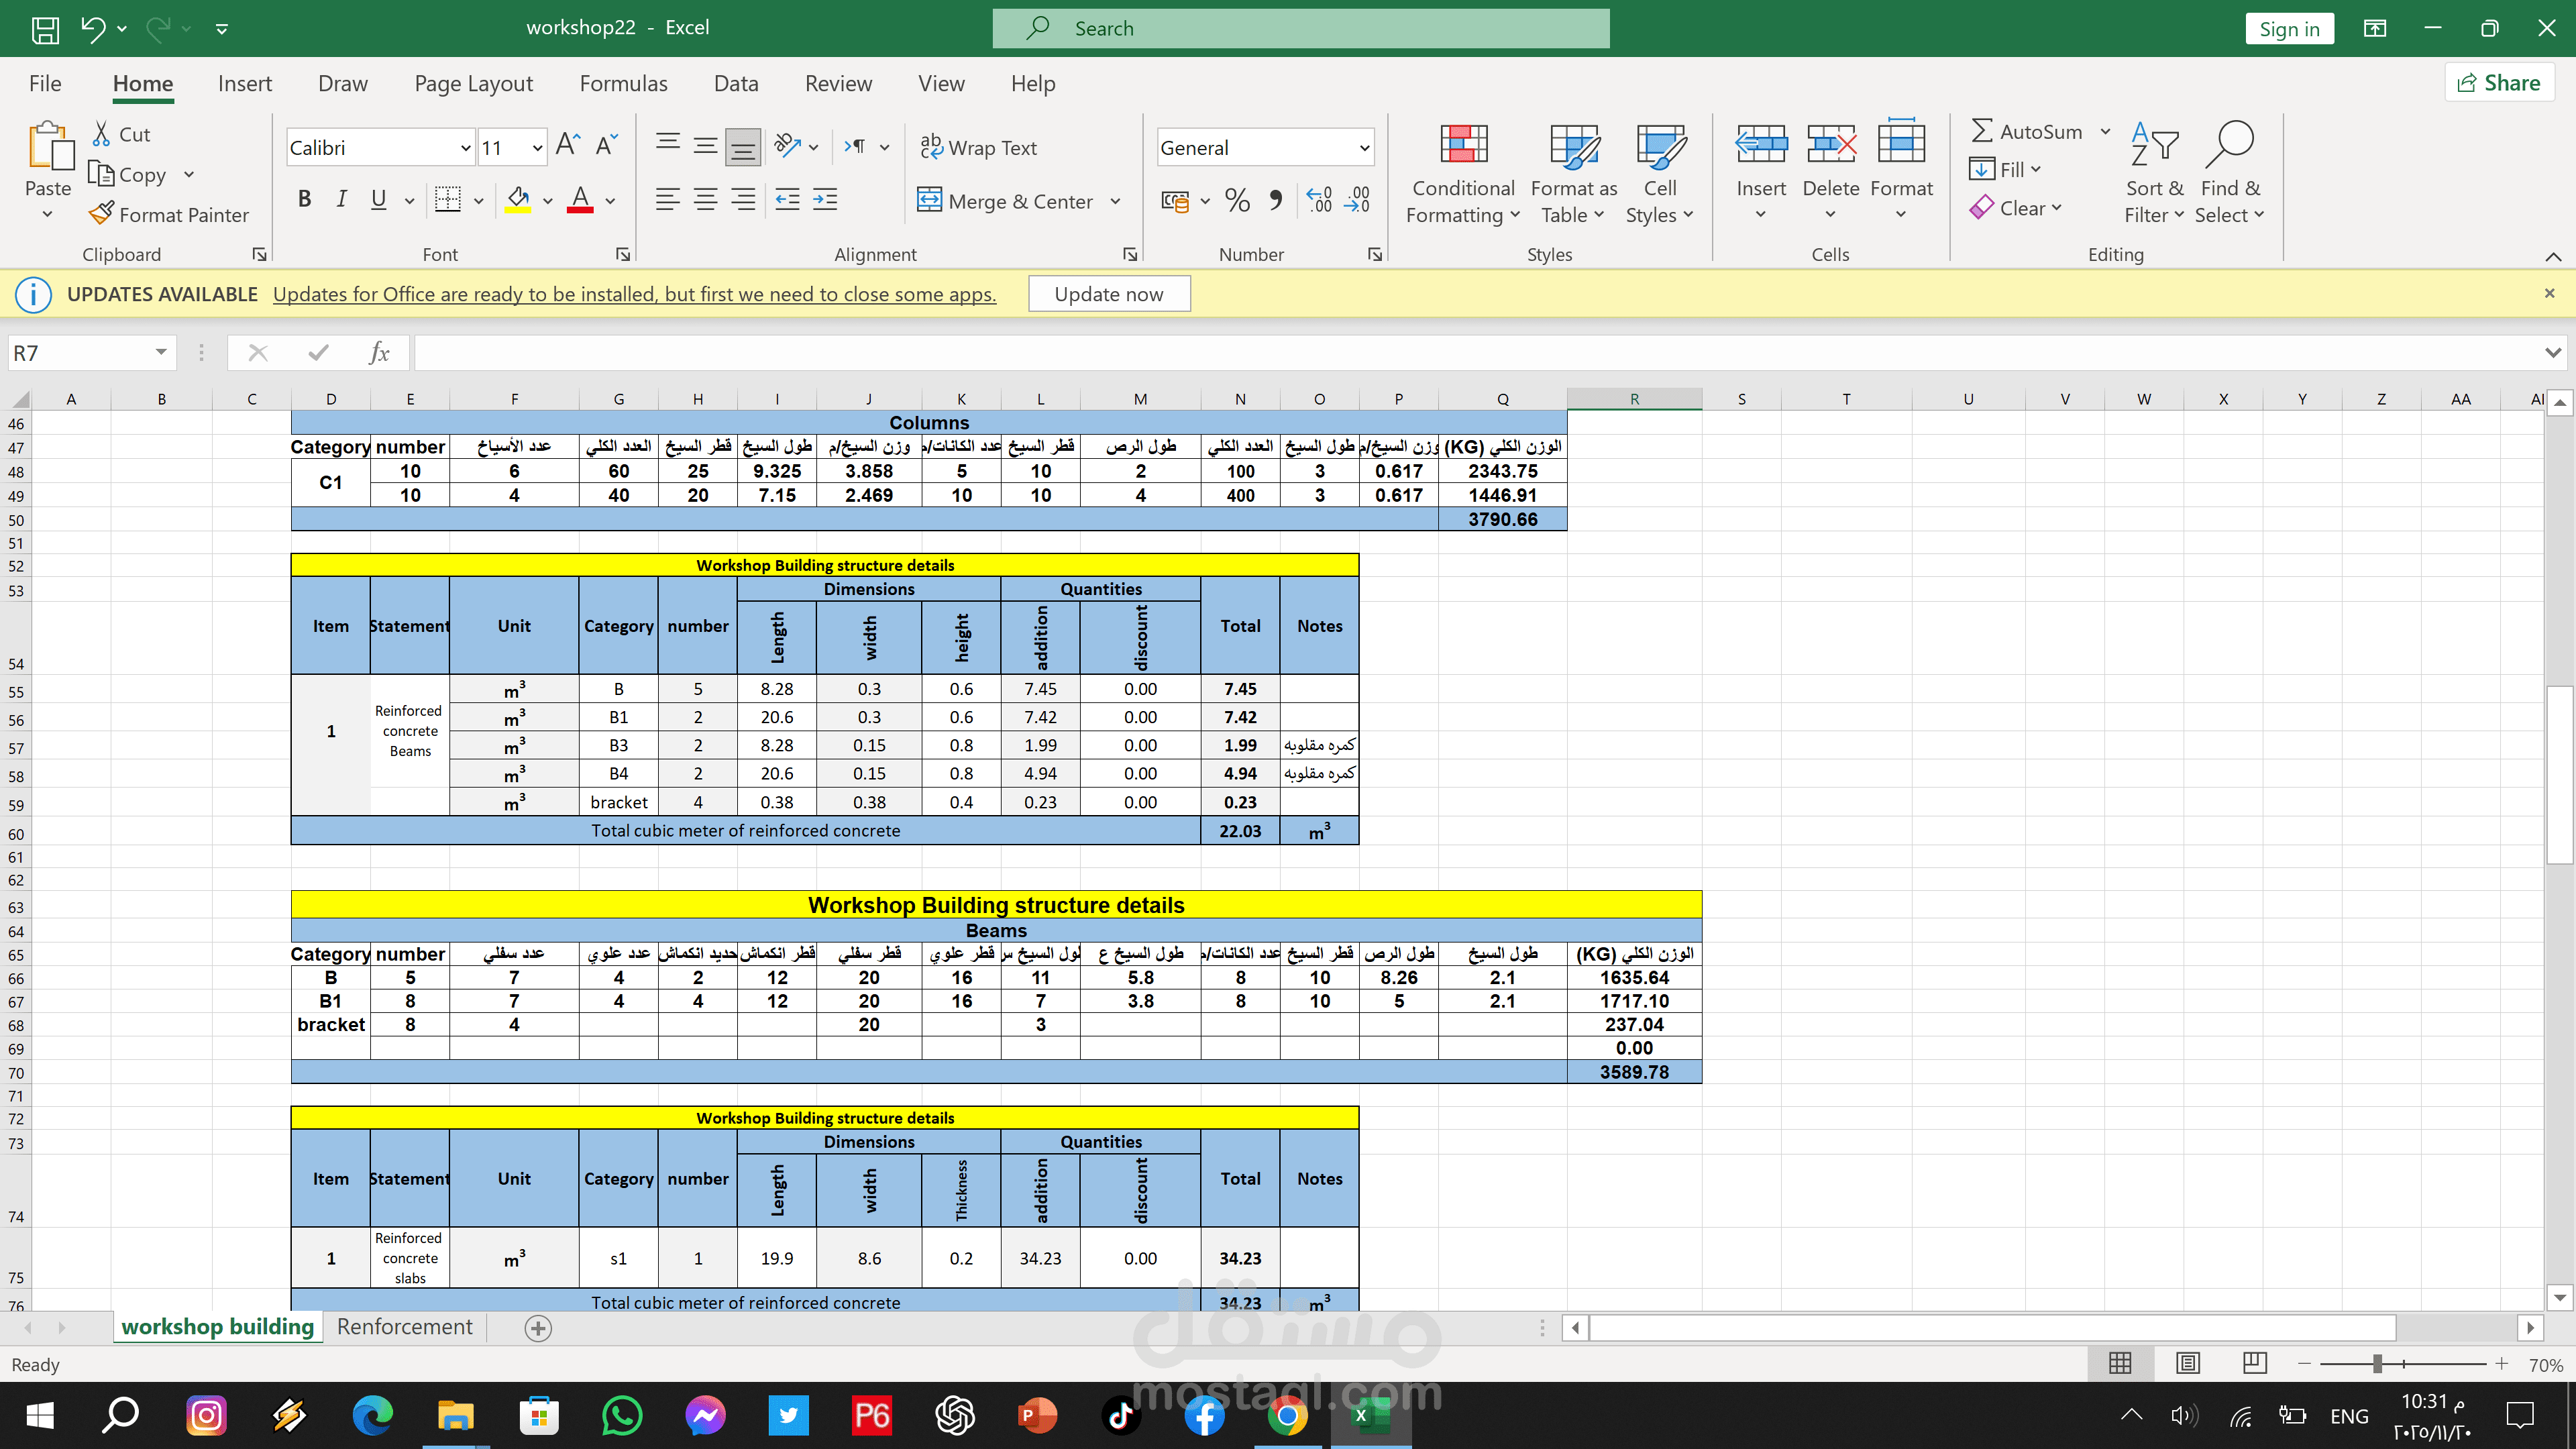Screen dimensions: 2576x1449
Task: Open Find & Select tools
Action: click(x=2229, y=174)
